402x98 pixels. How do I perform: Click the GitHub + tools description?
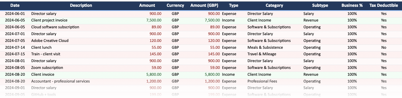(x=44, y=95)
